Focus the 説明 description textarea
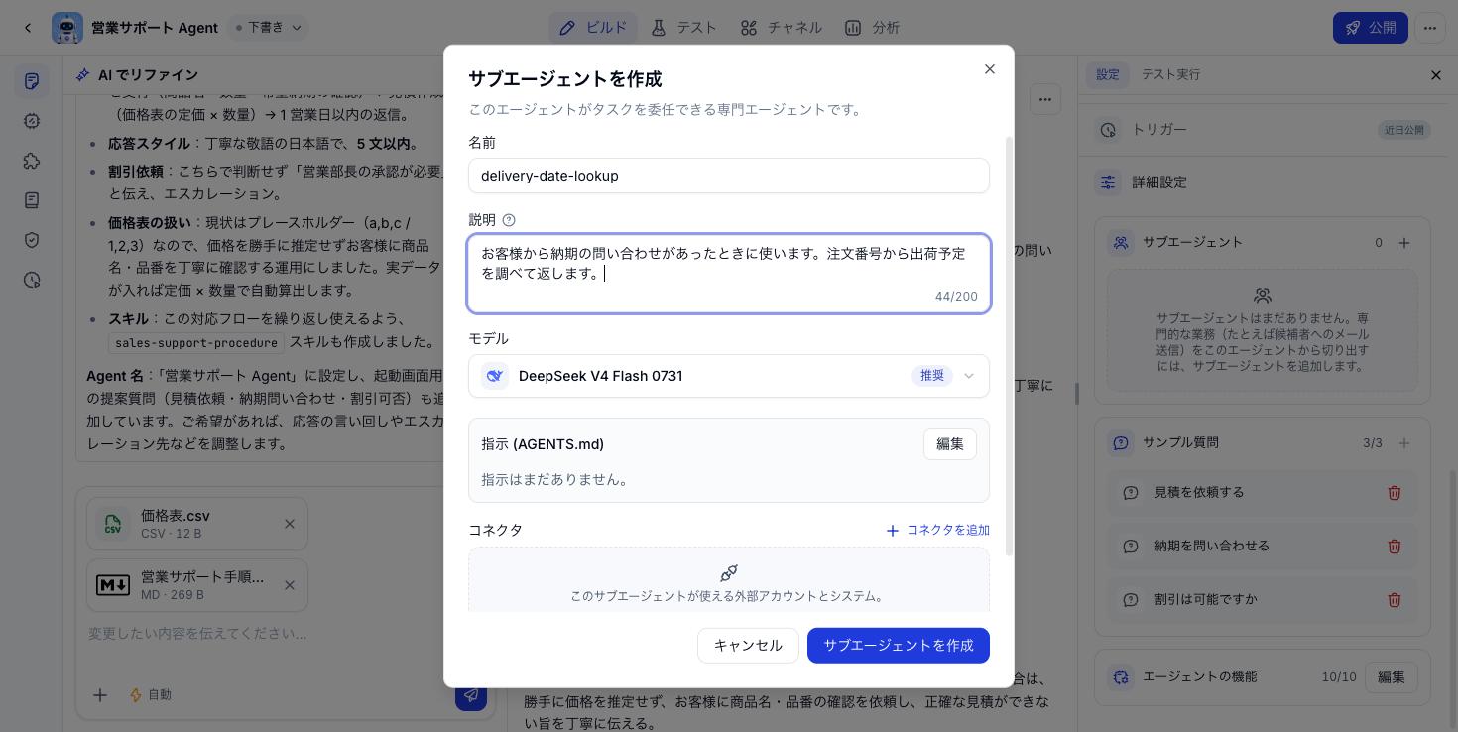This screenshot has height=732, width=1458. pos(729,274)
